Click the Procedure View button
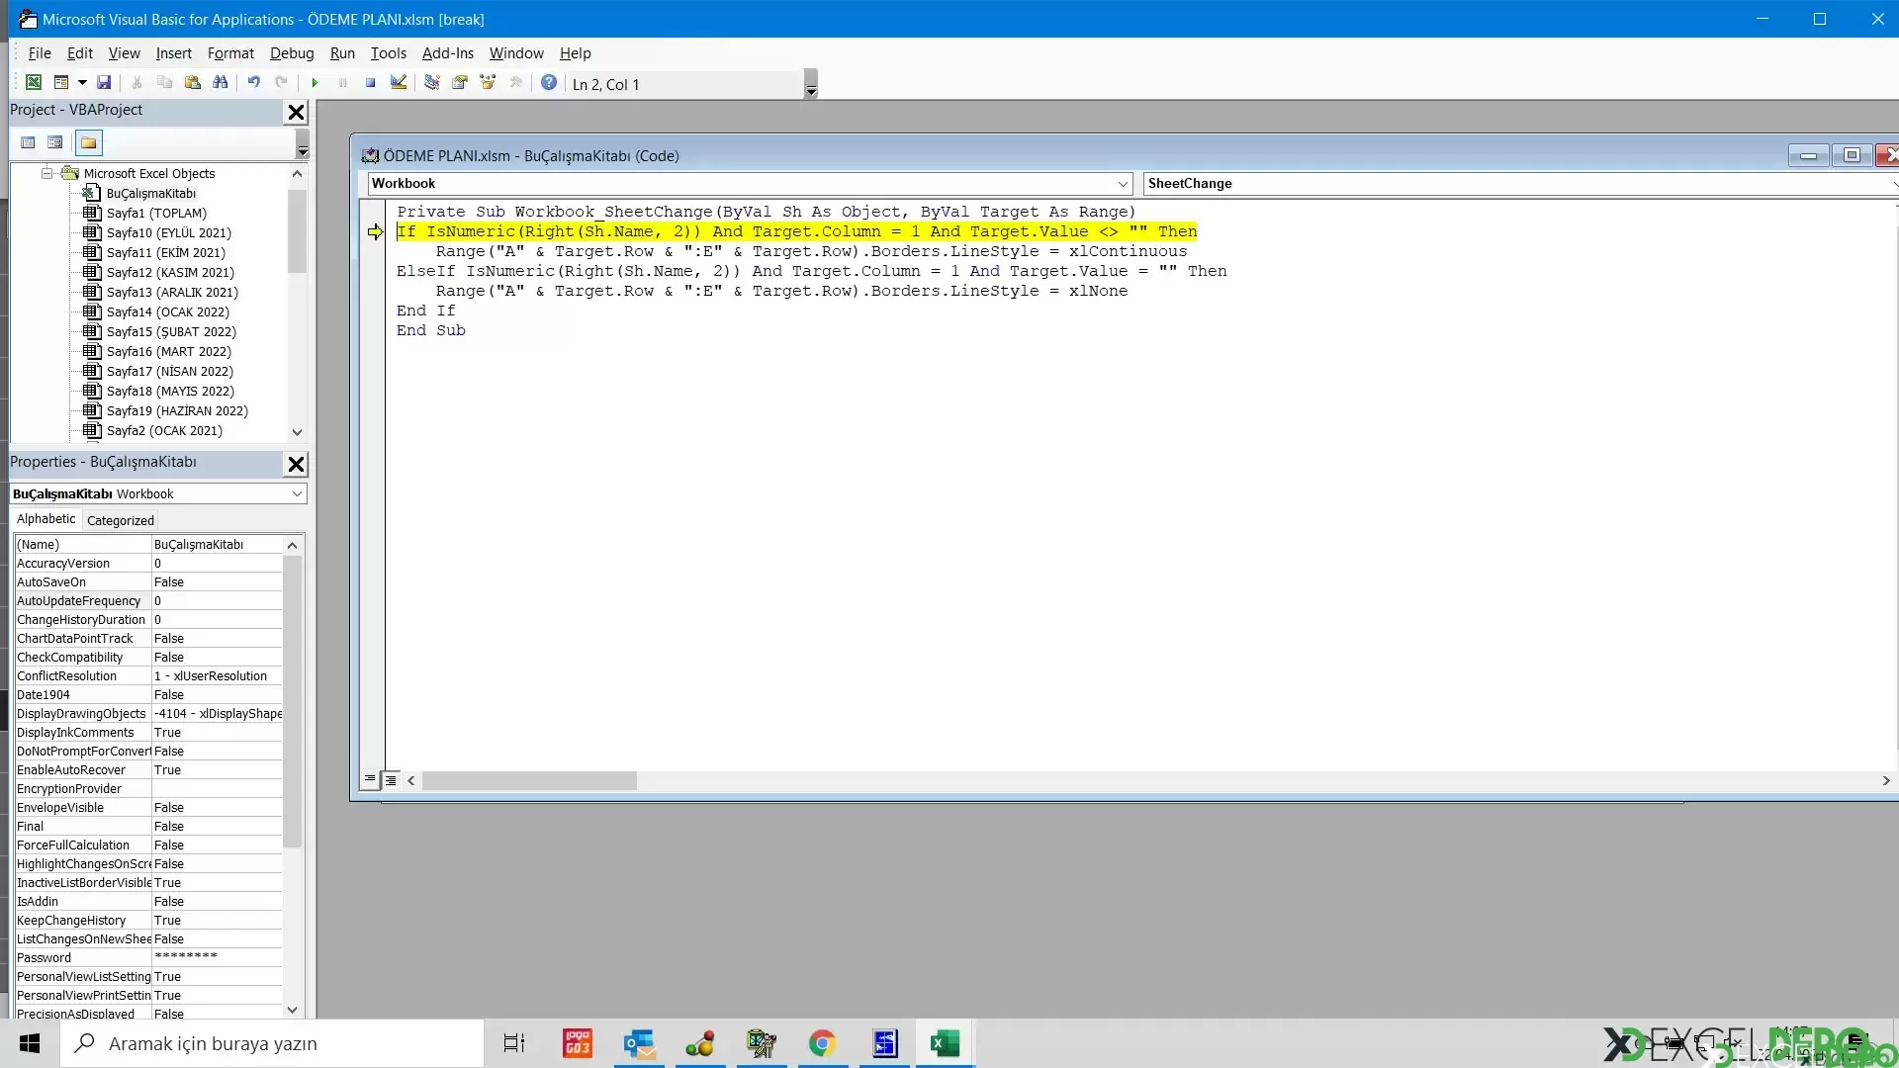This screenshot has width=1899, height=1068. click(370, 779)
